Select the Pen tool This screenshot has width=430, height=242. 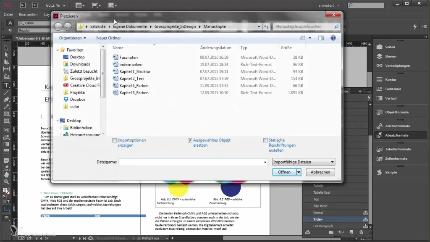pos(6,100)
